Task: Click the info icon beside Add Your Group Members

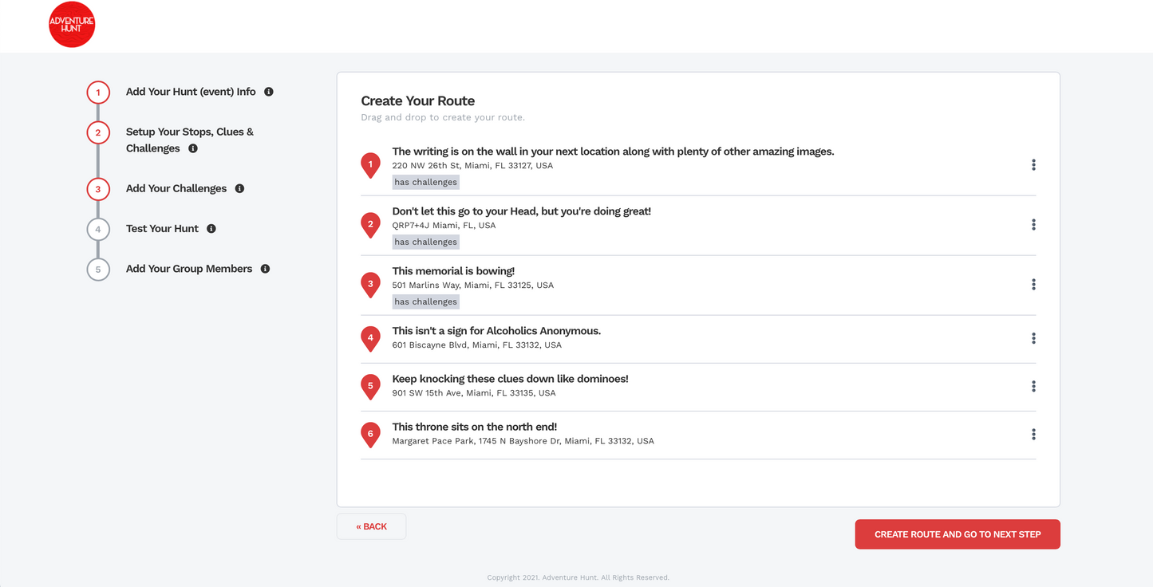Action: point(264,268)
